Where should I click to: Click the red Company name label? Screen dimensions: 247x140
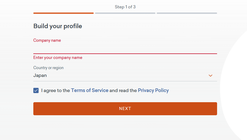click(47, 40)
